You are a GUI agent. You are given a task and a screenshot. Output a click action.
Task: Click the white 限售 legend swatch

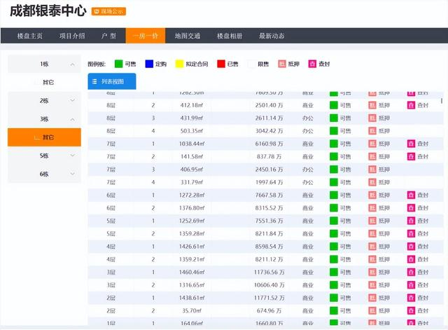pyautogui.click(x=251, y=64)
